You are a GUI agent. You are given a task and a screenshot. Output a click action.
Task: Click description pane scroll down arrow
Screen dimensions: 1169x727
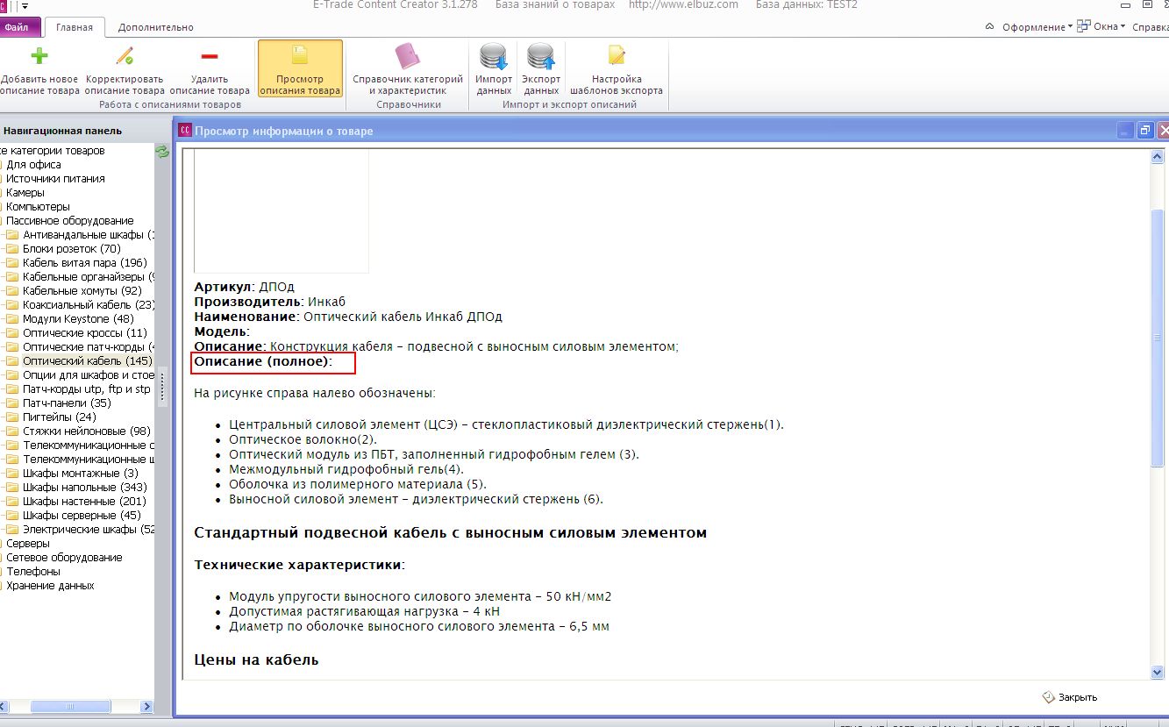tap(1157, 672)
